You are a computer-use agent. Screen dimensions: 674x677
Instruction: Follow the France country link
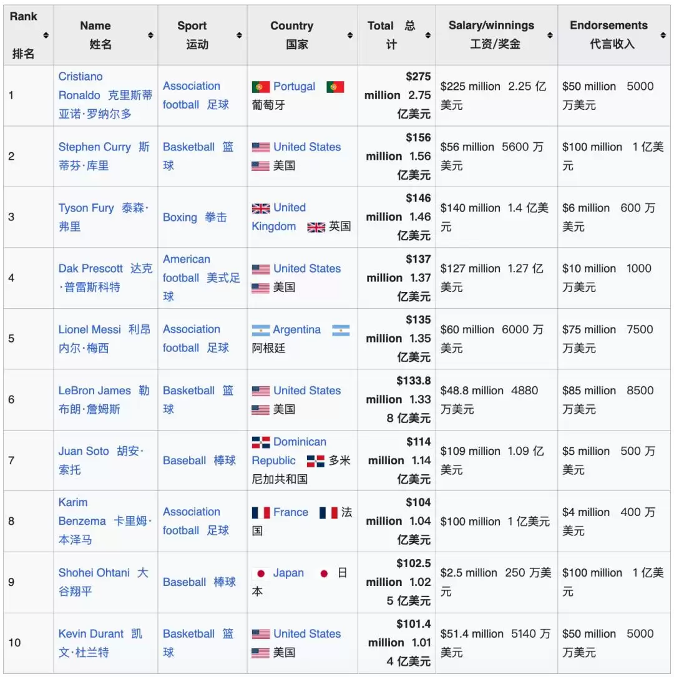point(291,512)
